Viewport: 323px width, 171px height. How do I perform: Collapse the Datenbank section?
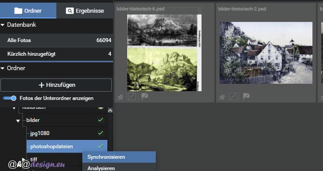click(3, 25)
